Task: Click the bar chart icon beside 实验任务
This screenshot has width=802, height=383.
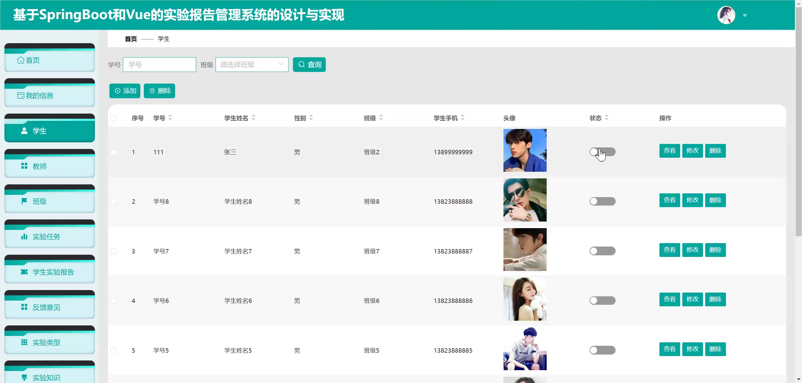Action: pos(24,237)
